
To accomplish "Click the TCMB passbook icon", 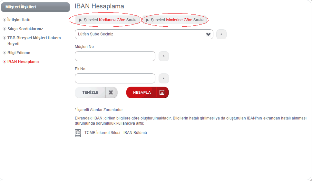I will tap(78, 133).
